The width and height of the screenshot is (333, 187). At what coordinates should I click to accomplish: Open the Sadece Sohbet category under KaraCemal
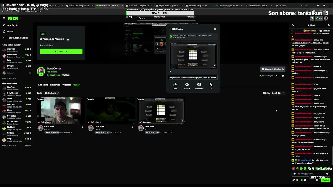pyautogui.click(x=54, y=75)
